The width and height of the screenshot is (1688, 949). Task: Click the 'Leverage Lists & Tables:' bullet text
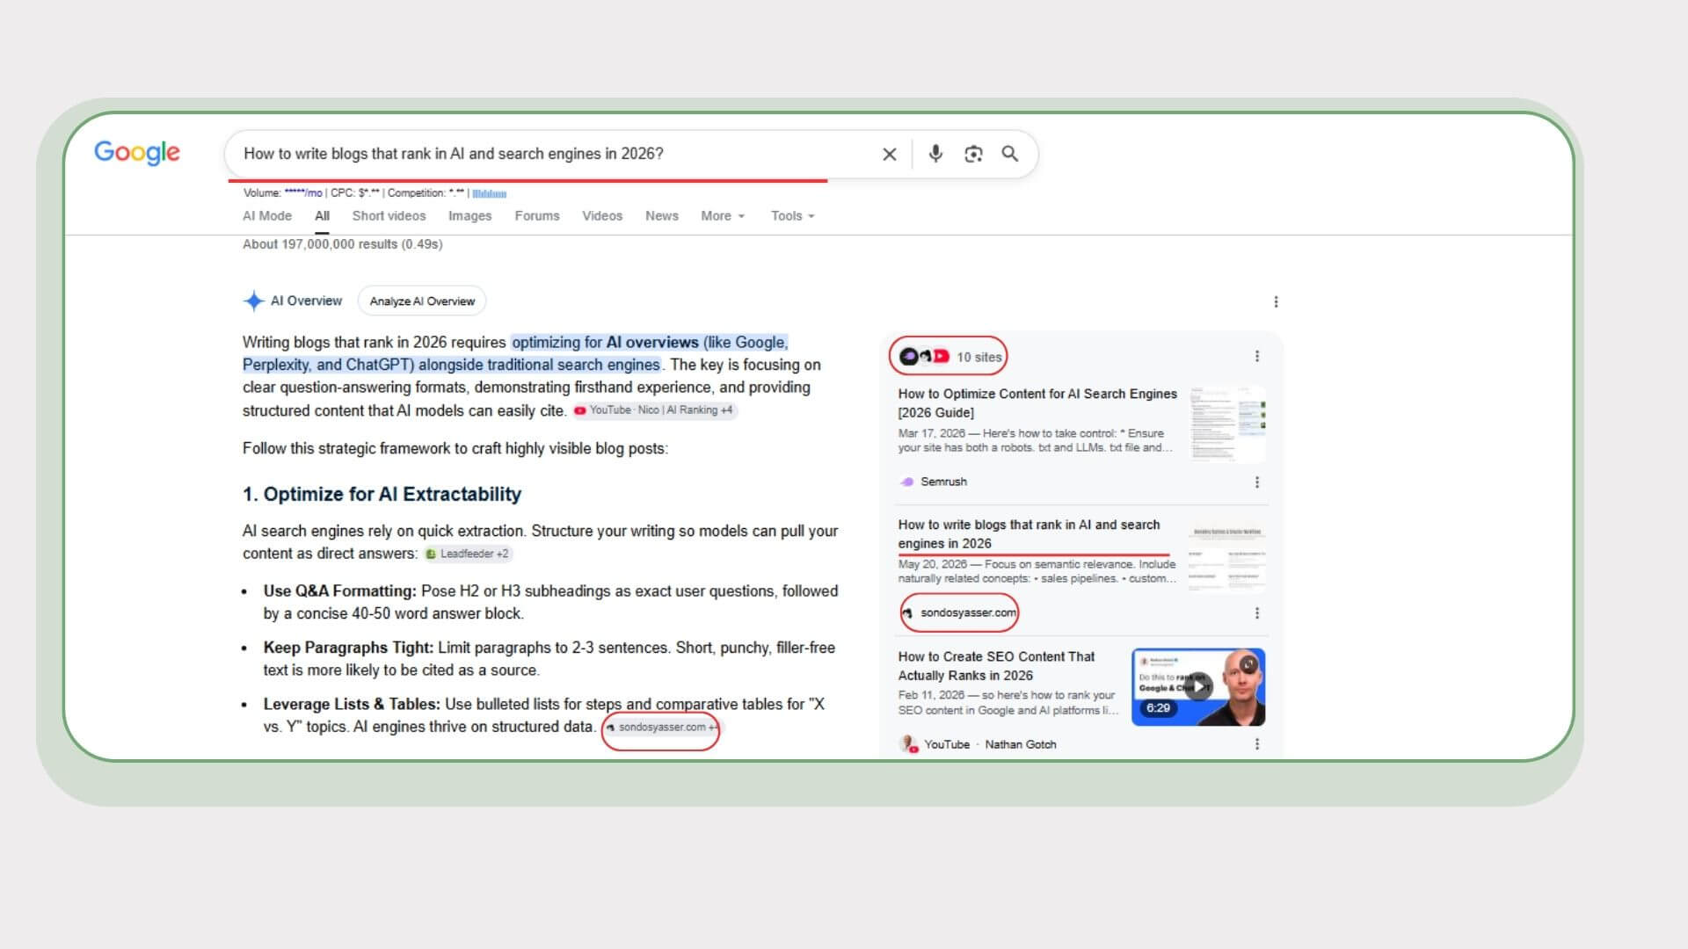click(x=352, y=705)
